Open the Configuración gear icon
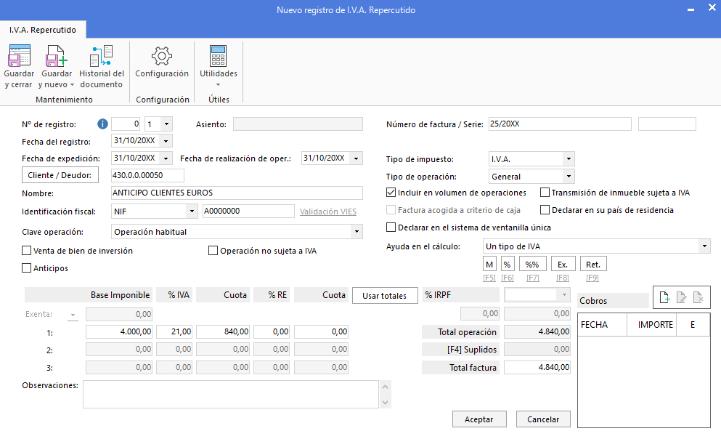Screen dimensions: 721x439 pyautogui.click(x=162, y=56)
